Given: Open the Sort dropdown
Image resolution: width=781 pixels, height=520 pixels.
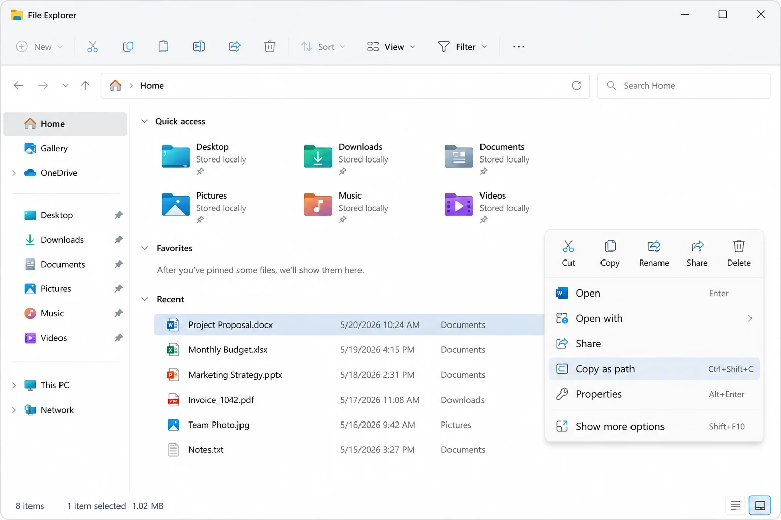Looking at the screenshot, I should tap(323, 47).
